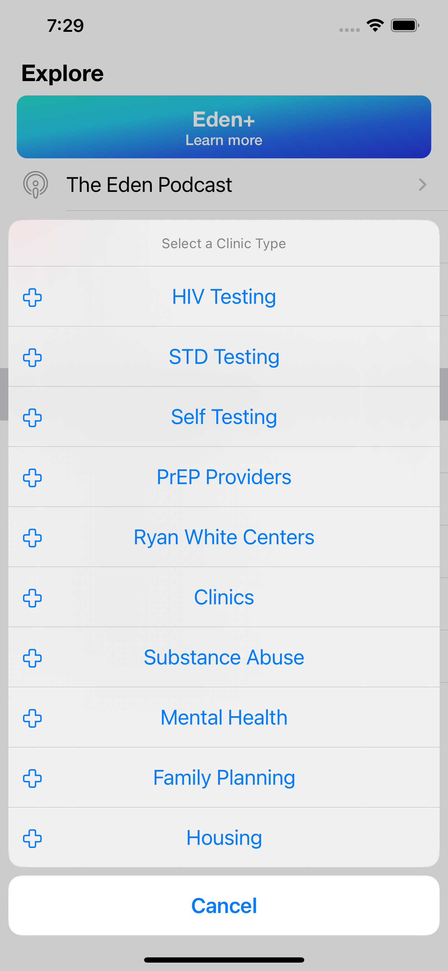Cancel the clinic type selection
Image resolution: width=448 pixels, height=971 pixels.
[224, 905]
